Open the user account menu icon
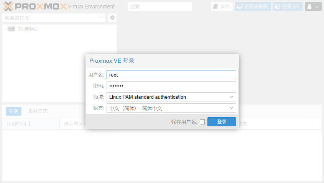The image size is (324, 183). pyautogui.click(x=309, y=7)
